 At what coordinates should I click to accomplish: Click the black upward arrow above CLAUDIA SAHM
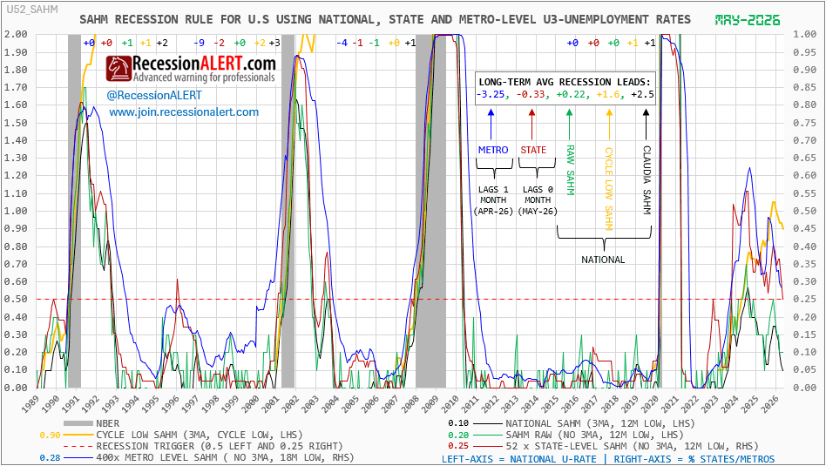[x=647, y=124]
